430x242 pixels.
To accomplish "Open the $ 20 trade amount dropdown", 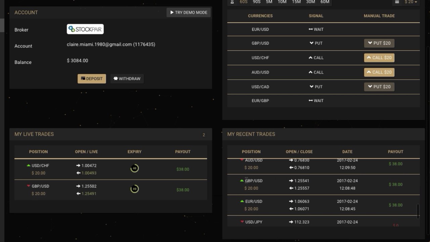I will tap(411, 2).
